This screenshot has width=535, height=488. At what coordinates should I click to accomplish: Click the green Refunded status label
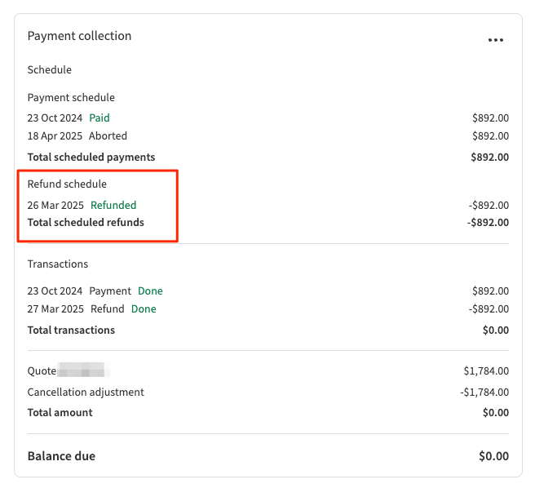113,205
